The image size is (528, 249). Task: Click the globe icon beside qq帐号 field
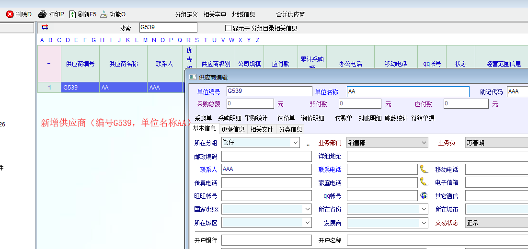point(424,195)
